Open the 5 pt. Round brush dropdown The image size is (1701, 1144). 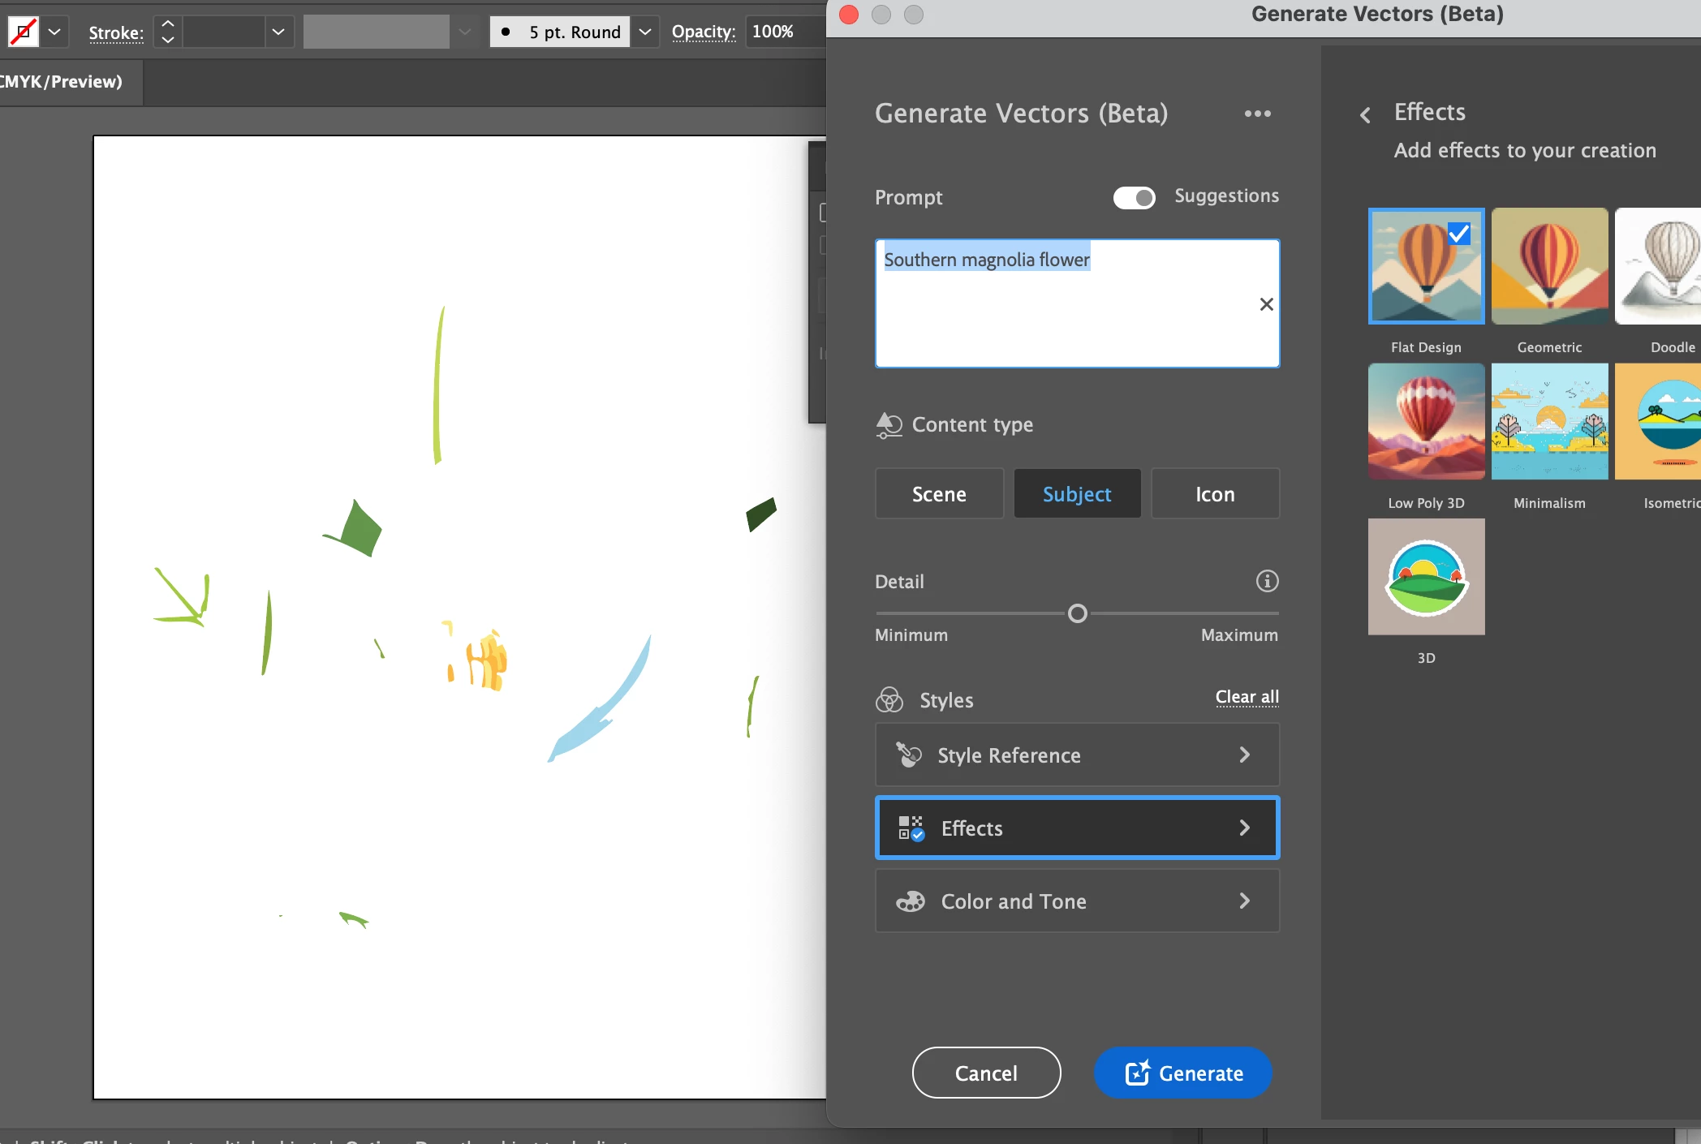pos(645,32)
